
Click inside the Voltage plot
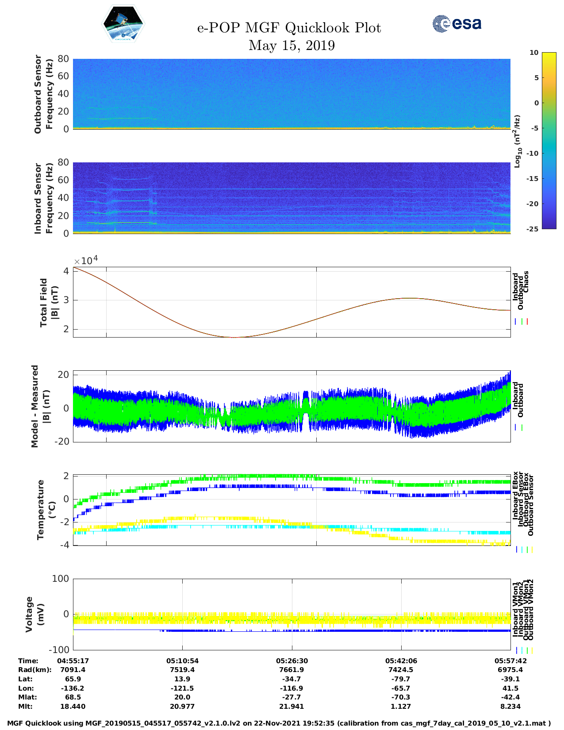pos(292,615)
